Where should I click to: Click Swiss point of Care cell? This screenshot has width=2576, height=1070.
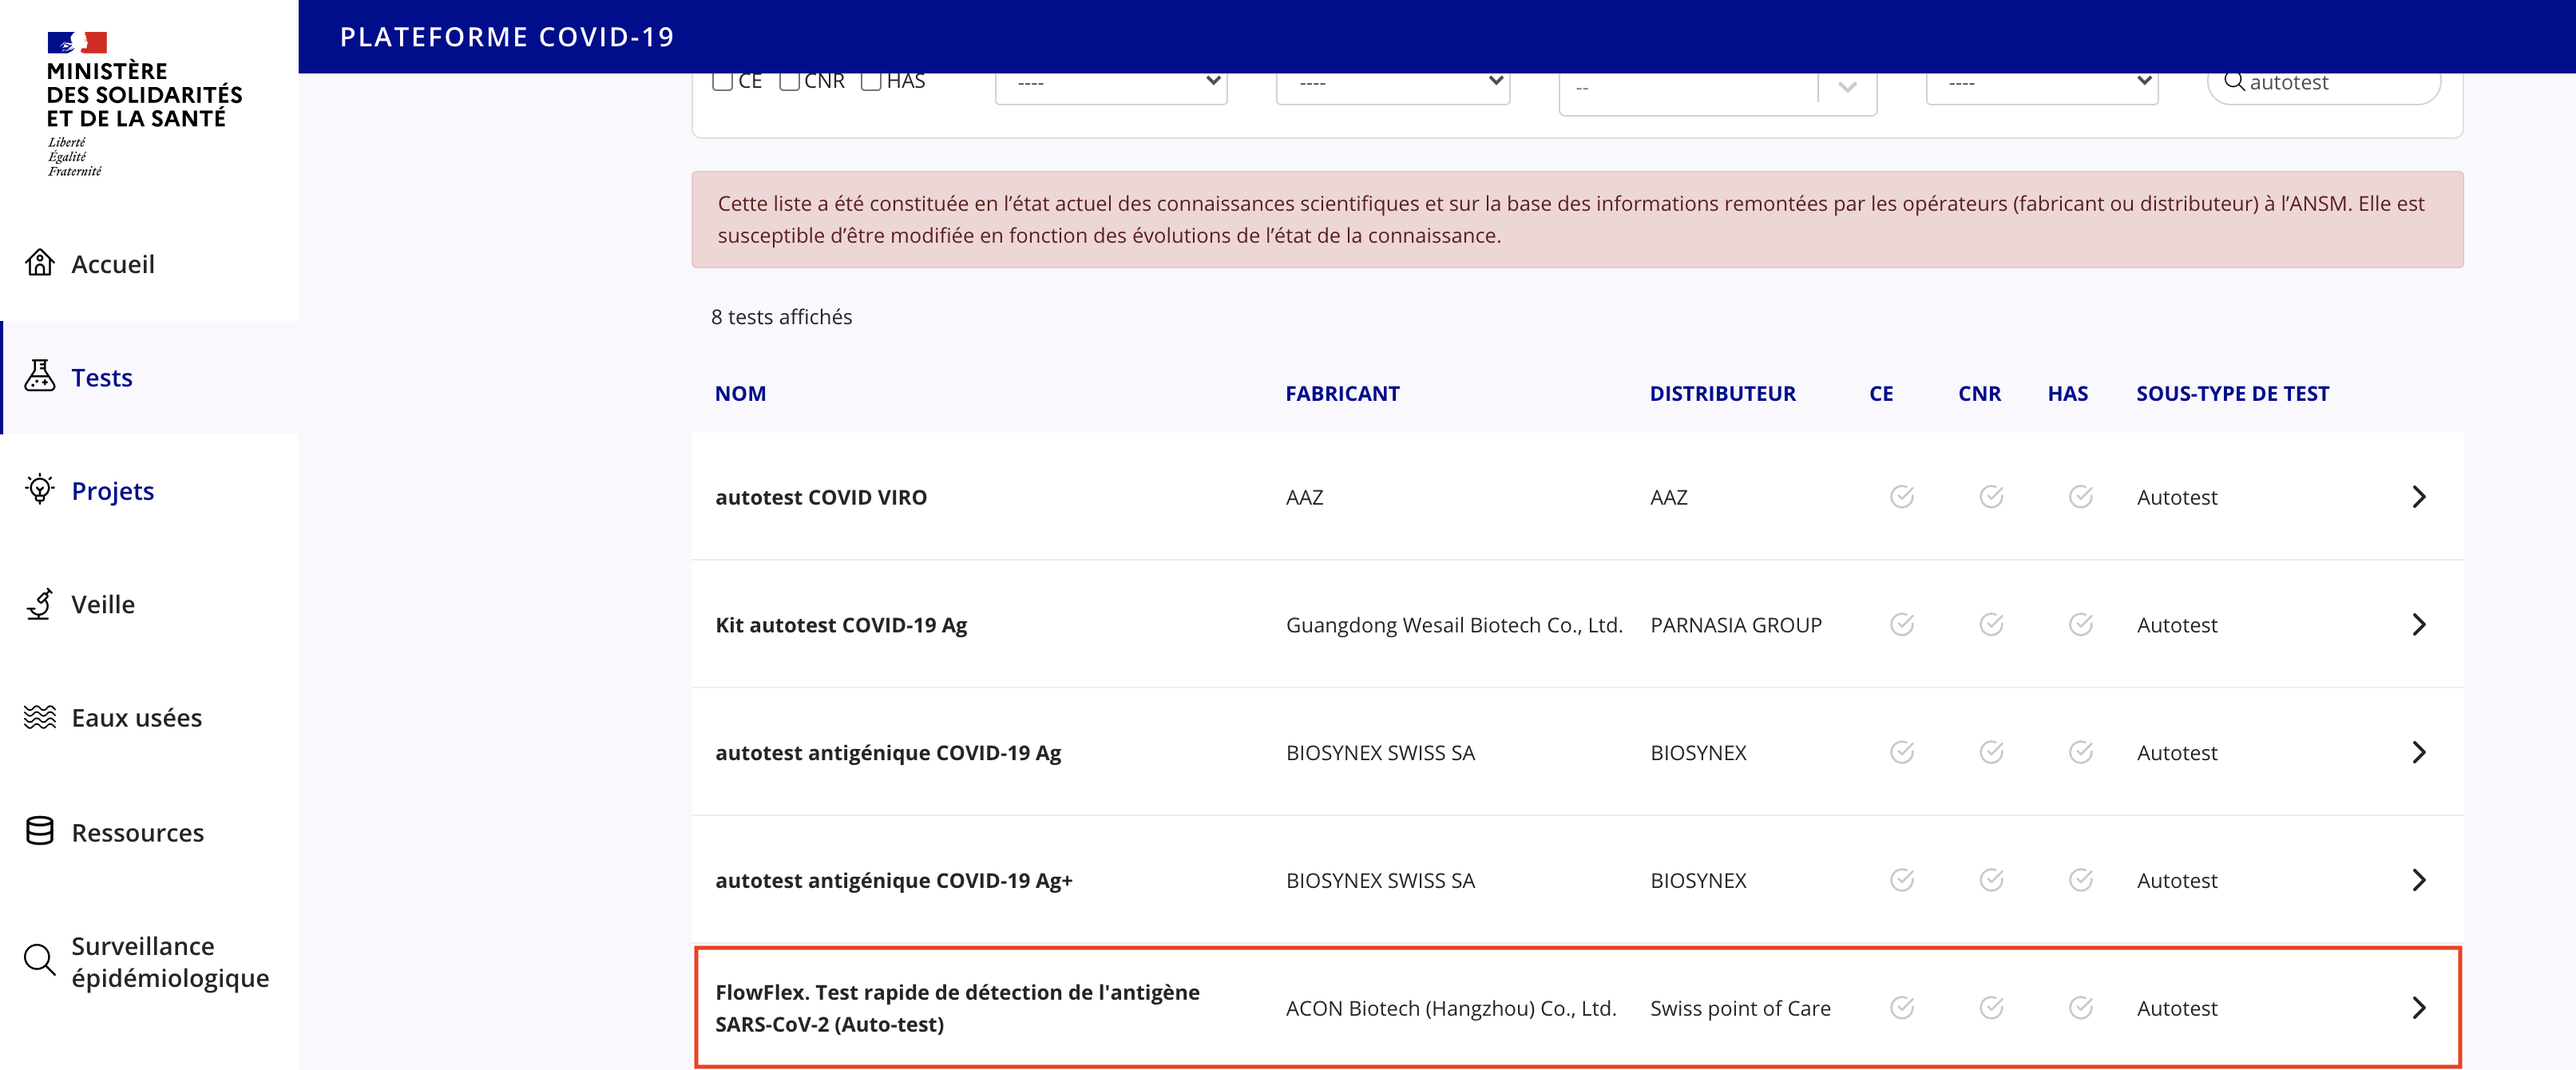point(1740,1008)
